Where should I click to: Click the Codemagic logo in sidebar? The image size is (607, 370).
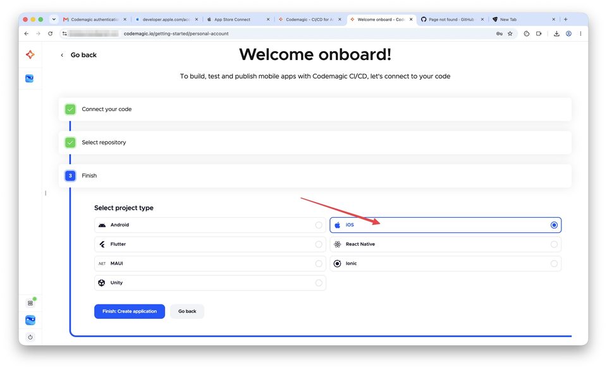(x=30, y=54)
